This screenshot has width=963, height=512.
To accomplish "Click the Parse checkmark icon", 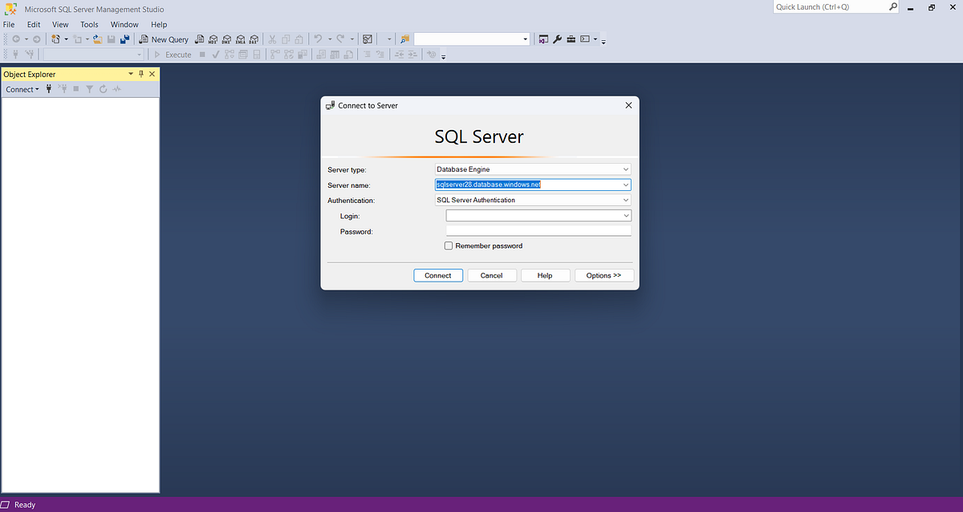I will click(216, 55).
